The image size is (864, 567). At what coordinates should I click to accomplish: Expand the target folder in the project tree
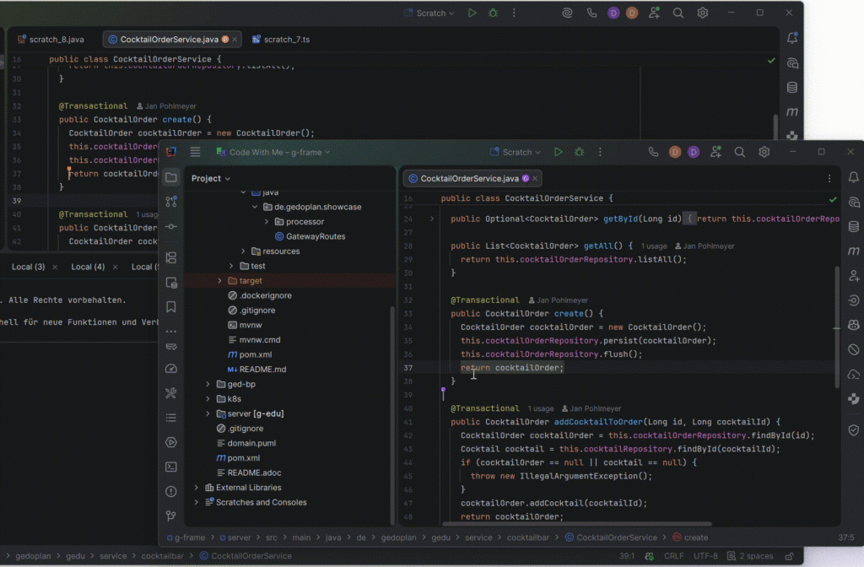(220, 281)
